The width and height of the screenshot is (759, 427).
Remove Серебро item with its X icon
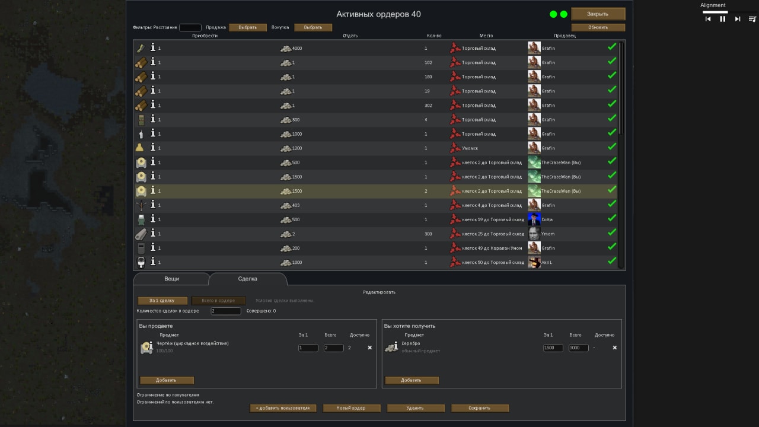615,348
